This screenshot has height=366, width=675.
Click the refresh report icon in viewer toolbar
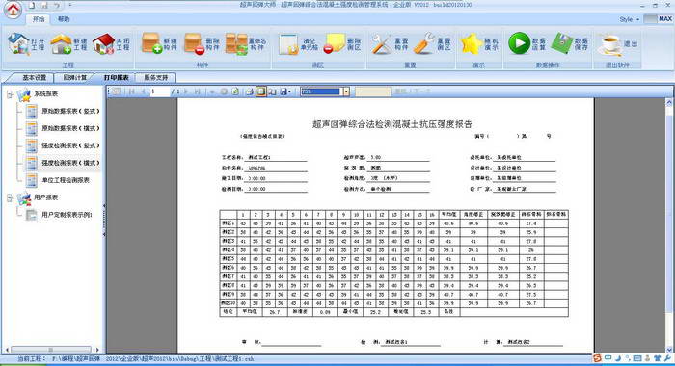(235, 91)
